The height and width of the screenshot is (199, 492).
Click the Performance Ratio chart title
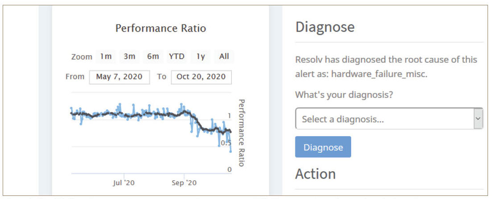pyautogui.click(x=160, y=28)
